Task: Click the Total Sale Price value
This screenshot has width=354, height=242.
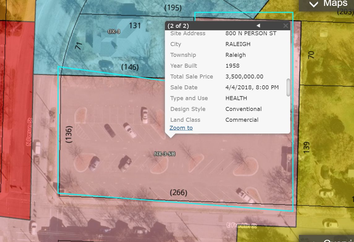Action: (244, 77)
